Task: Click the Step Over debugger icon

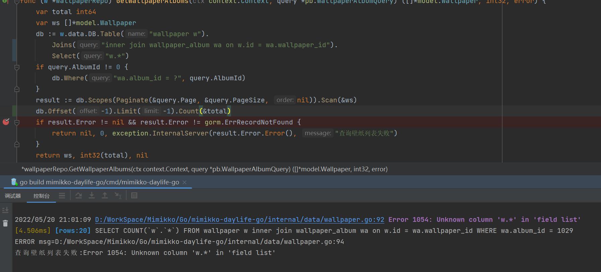Action: 78,196
